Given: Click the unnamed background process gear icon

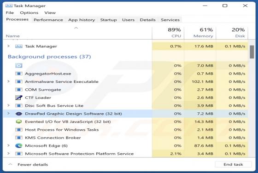Looking at the screenshot, I should (x=19, y=65).
